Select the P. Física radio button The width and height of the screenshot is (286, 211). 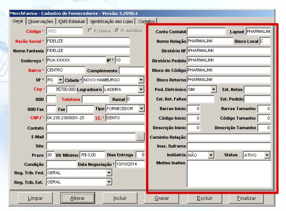pyautogui.click(x=90, y=31)
